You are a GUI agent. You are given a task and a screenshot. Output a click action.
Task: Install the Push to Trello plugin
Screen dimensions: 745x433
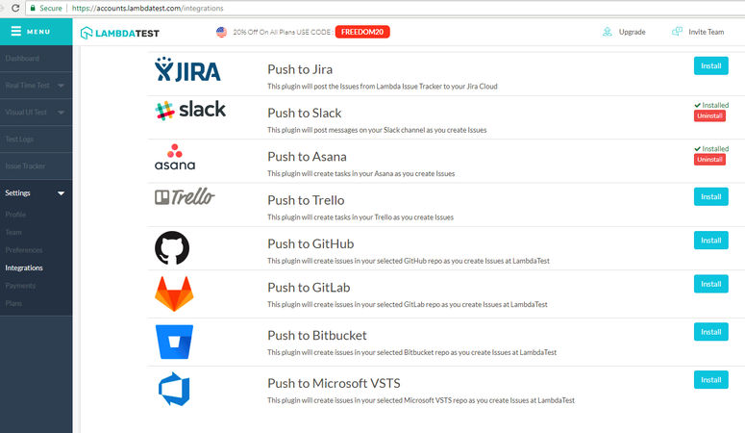pos(710,196)
